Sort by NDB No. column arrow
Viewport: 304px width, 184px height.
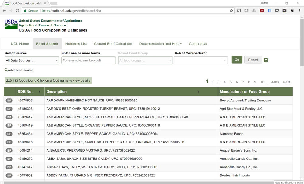coord(39,92)
